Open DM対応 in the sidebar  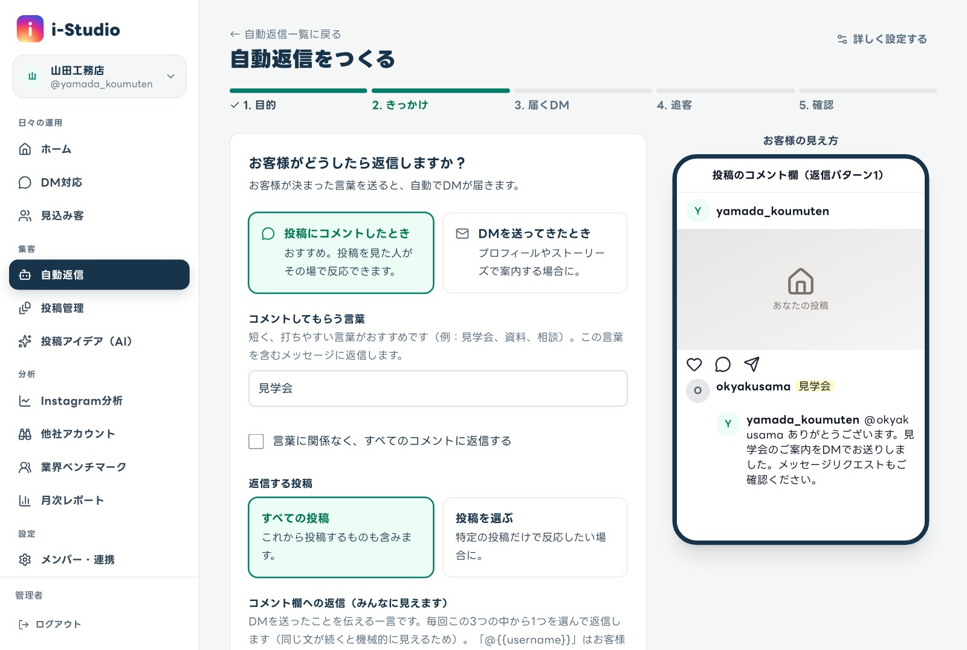[99, 182]
